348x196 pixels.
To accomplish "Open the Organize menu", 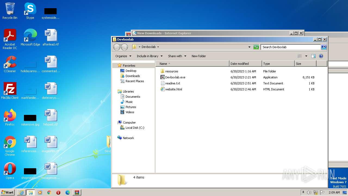I will [123, 56].
